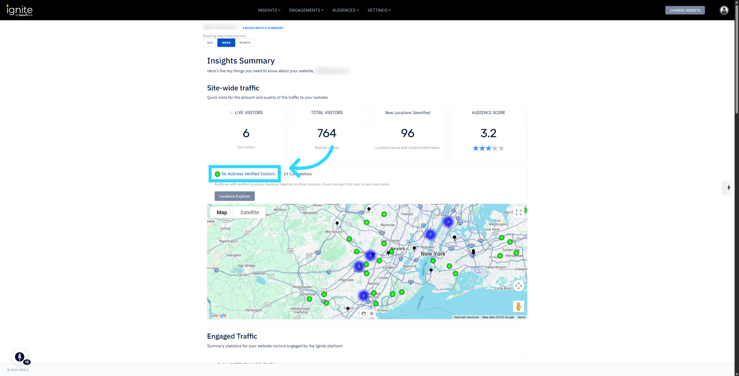Expand the INSIGHTS dropdown menu
The image size is (739, 376).
point(269,10)
